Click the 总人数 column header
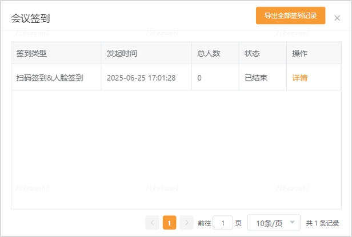The width and height of the screenshot is (352, 237). pos(209,53)
